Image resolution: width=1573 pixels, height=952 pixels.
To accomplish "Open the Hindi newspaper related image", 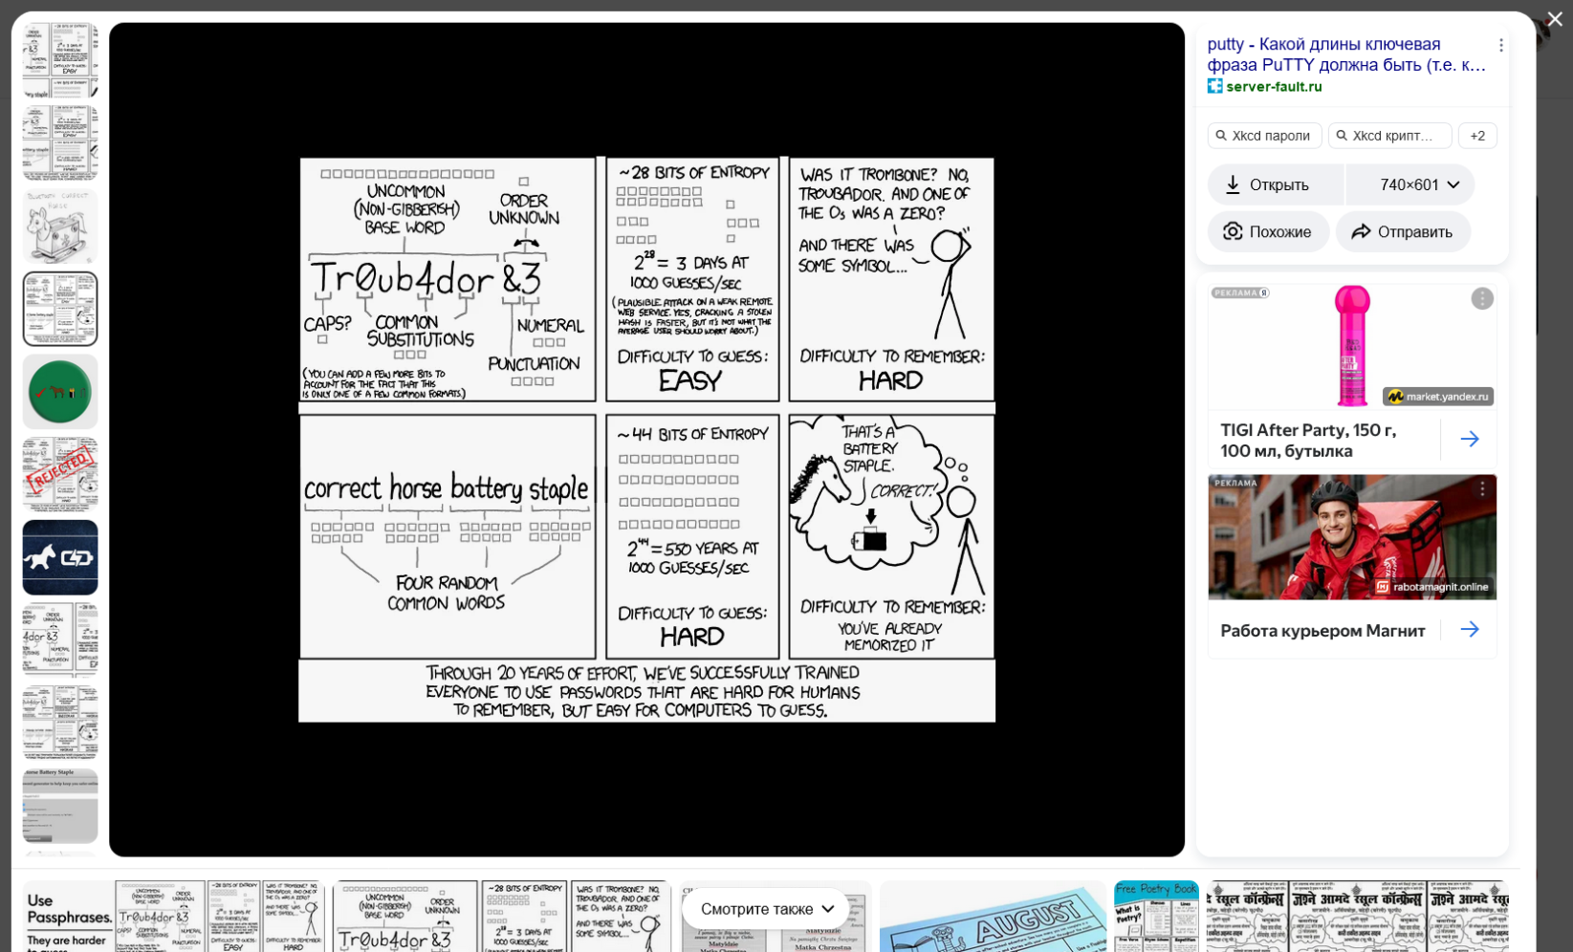I will [x=1357, y=917].
